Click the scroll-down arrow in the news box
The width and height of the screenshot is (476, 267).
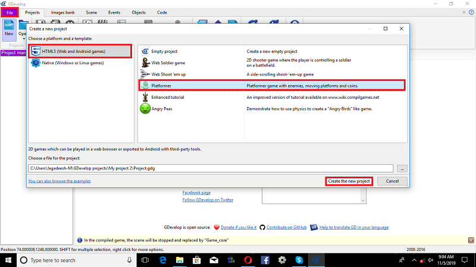[363, 200]
